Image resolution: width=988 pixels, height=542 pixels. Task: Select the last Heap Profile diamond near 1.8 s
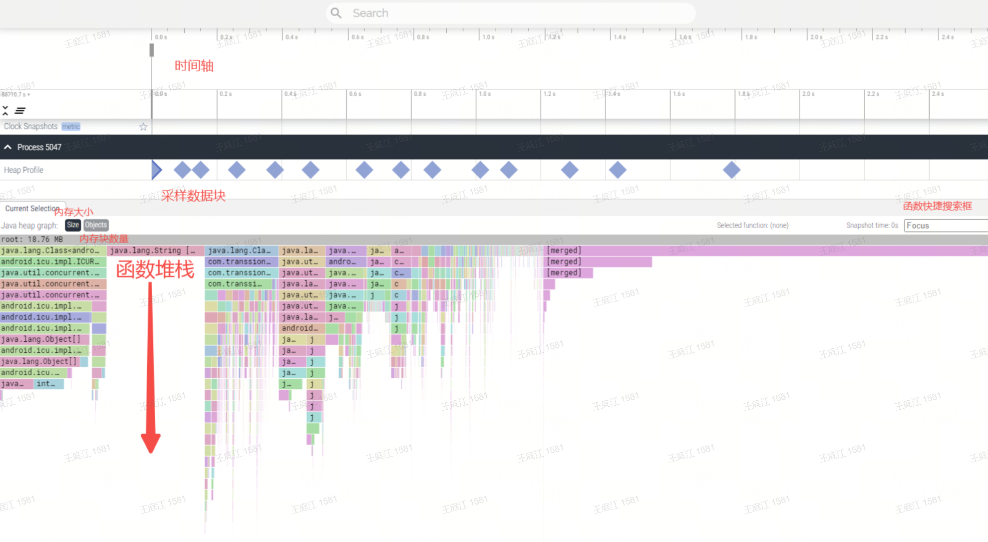pos(731,170)
